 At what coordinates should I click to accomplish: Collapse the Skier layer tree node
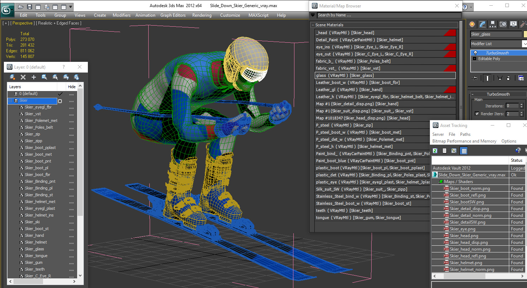pyautogui.click(x=10, y=101)
